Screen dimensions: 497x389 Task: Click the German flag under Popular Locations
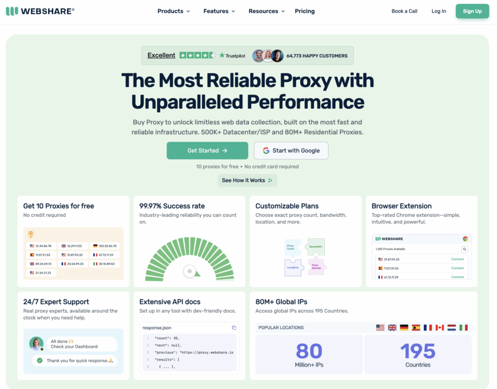click(404, 327)
